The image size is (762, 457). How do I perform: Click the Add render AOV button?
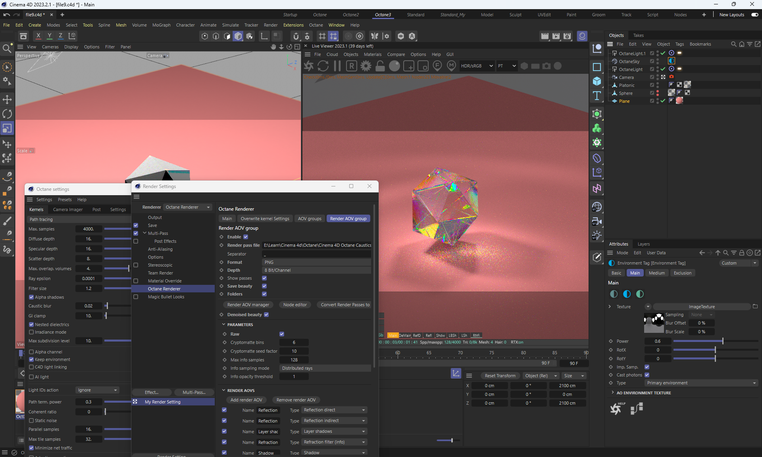[246, 400]
